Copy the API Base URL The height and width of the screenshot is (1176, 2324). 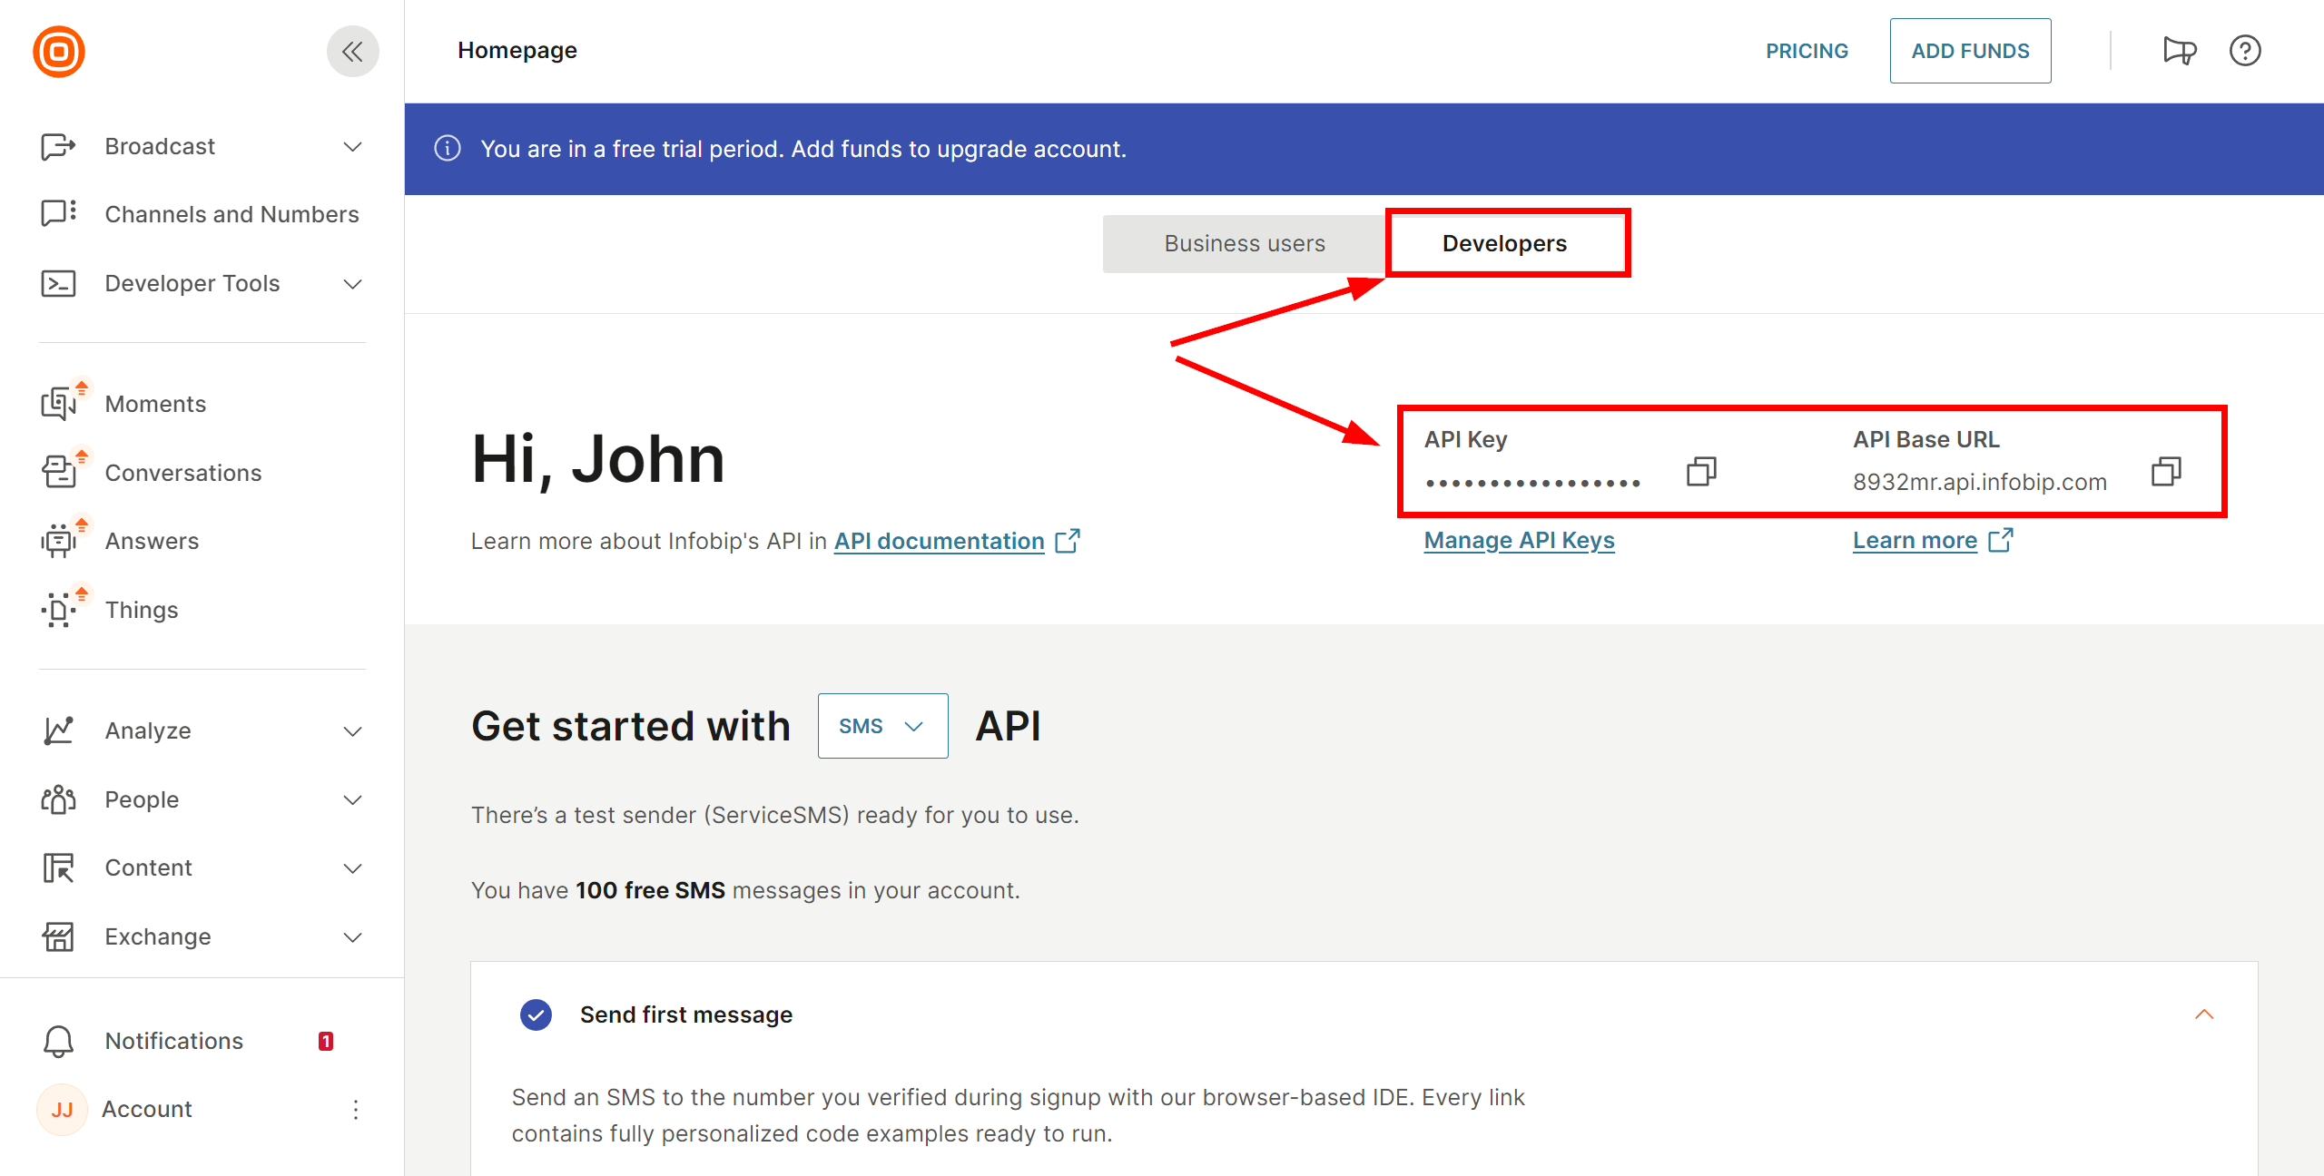[x=2167, y=471]
